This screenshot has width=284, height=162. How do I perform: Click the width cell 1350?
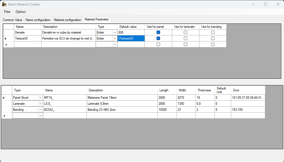click(186, 104)
